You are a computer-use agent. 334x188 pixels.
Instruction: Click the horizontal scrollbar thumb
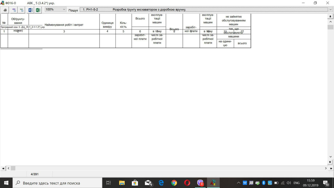click(x=13, y=168)
